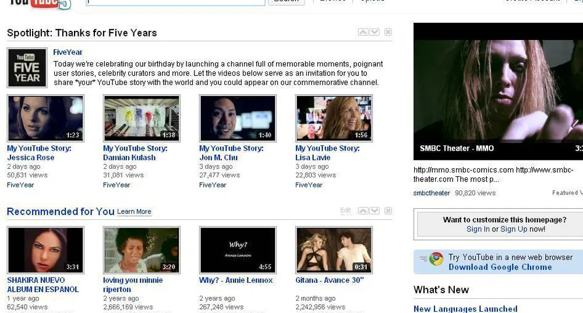This screenshot has width=583, height=313.
Task: Click FiveYear uploader under Lisa Lavie video
Action: pos(309,185)
